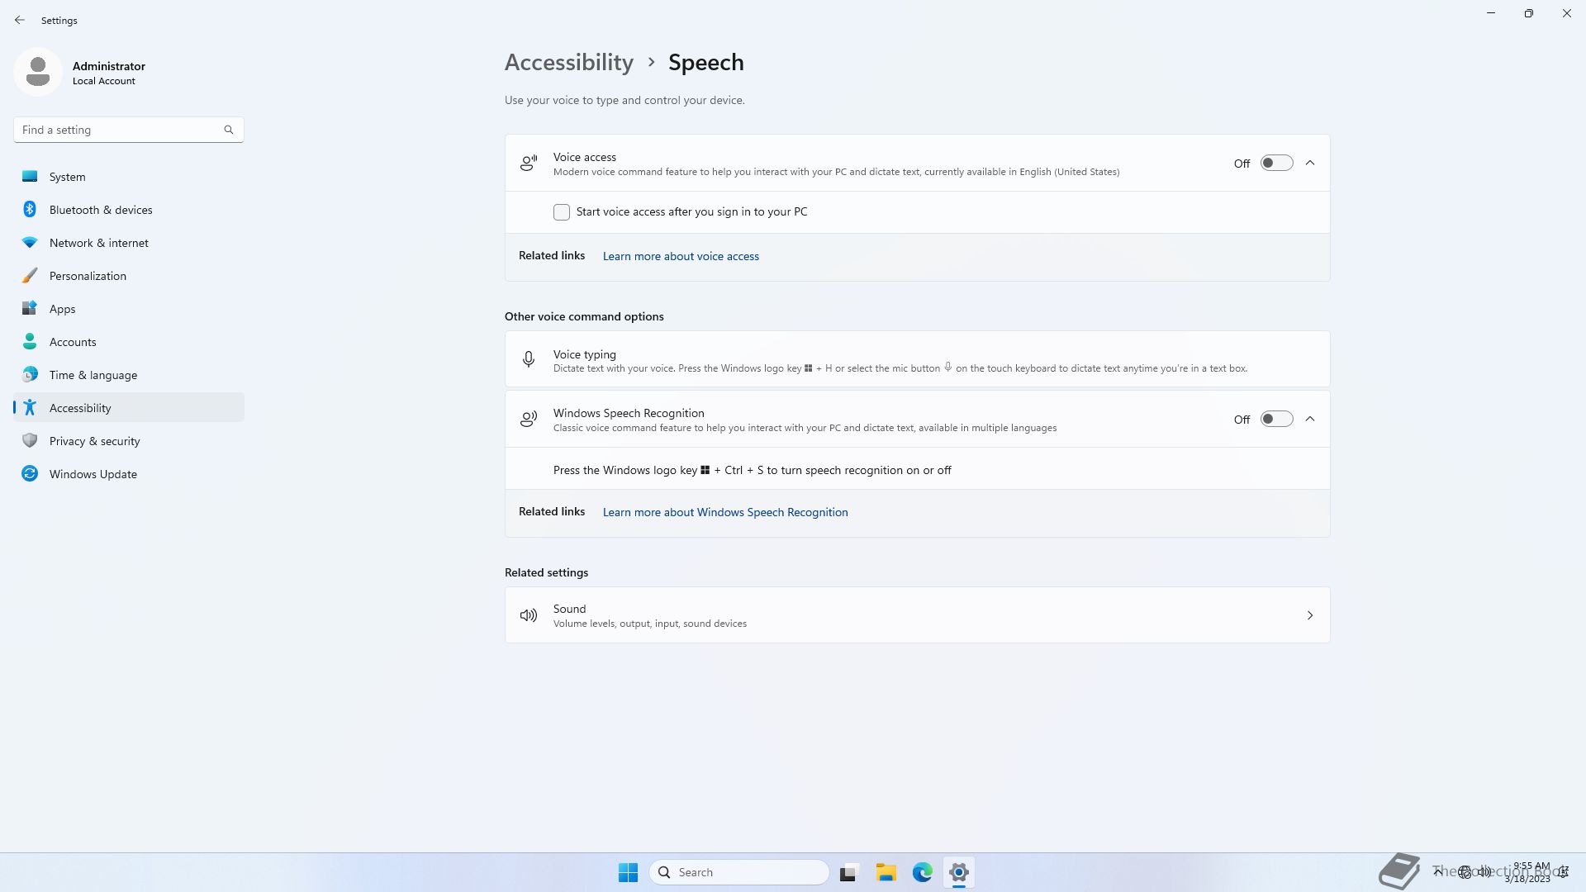The height and width of the screenshot is (892, 1586).
Task: Click the Sound speaker icon
Action: click(529, 615)
